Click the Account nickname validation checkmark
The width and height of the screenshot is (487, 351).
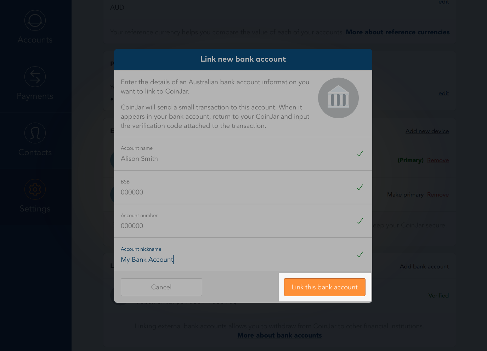(360, 255)
